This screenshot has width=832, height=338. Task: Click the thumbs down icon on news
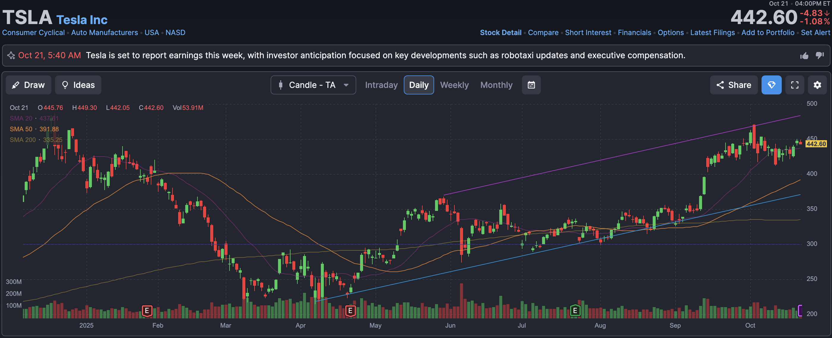820,56
